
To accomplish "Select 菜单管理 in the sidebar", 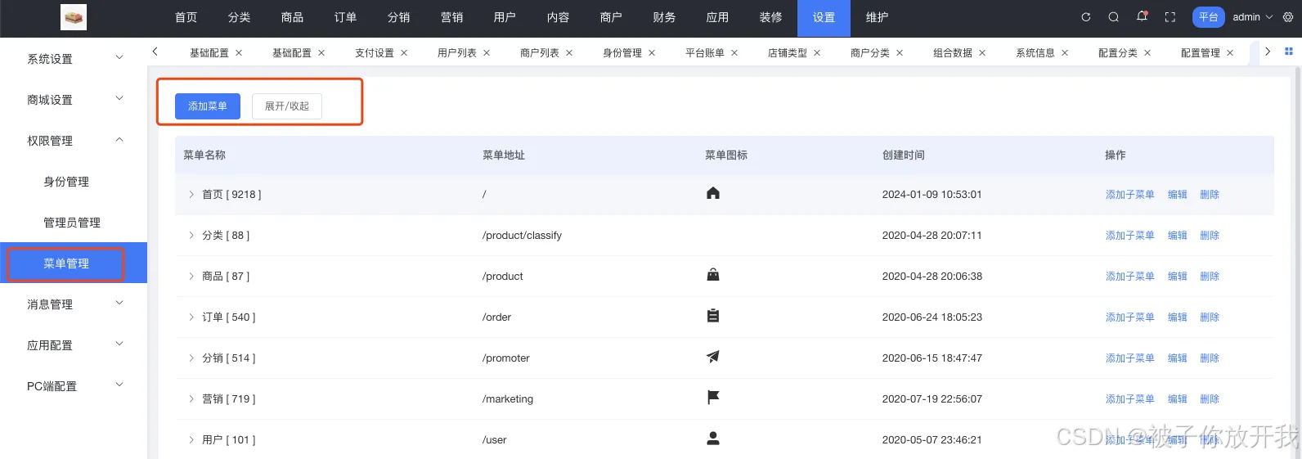I will point(74,263).
